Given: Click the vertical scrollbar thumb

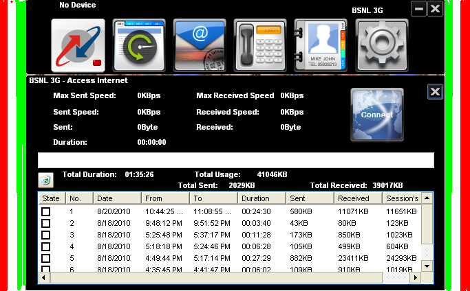Looking at the screenshot, I should click(427, 224).
